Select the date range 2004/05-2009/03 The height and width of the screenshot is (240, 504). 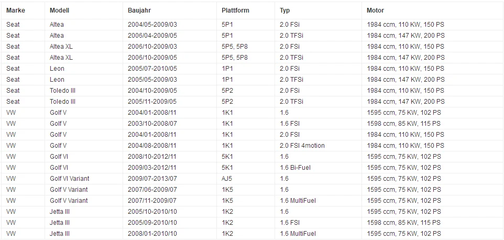[152, 25]
